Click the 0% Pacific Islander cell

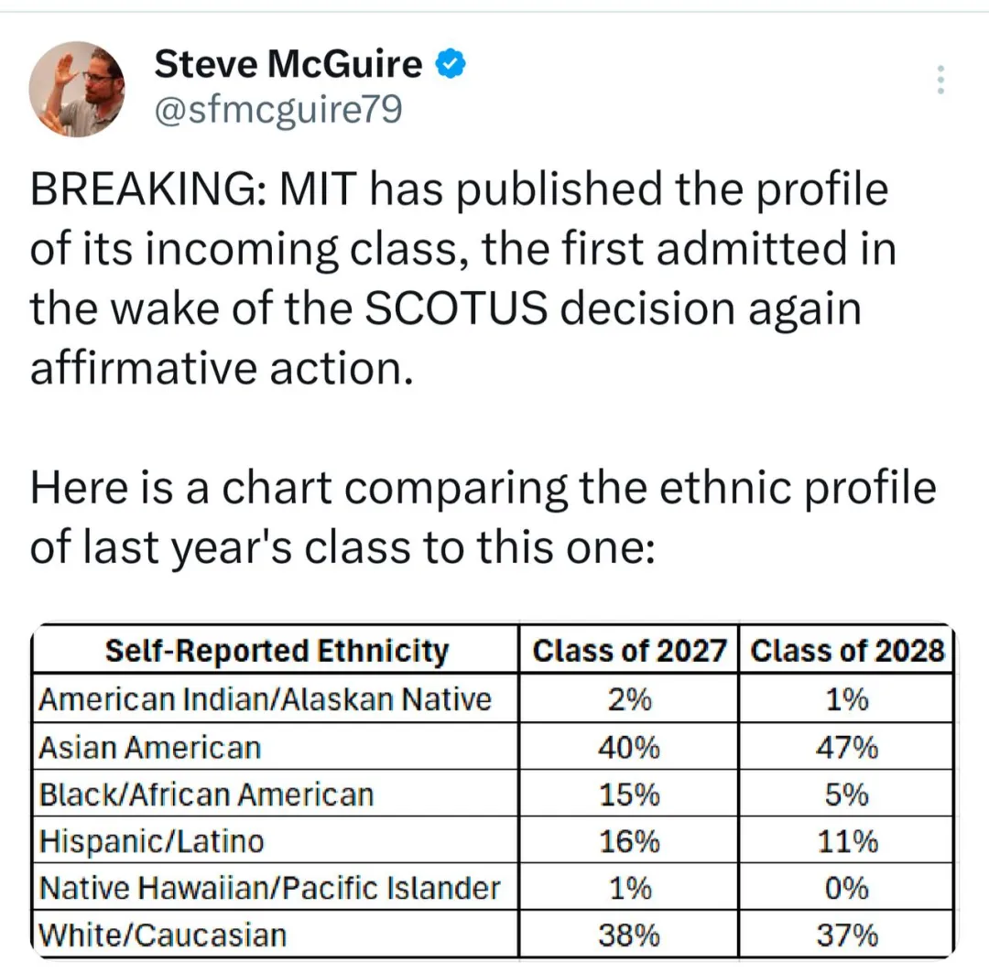point(846,887)
